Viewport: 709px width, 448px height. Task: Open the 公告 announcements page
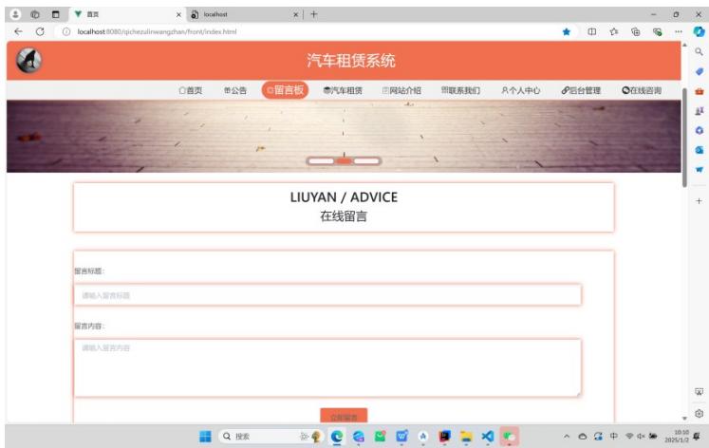(x=234, y=91)
